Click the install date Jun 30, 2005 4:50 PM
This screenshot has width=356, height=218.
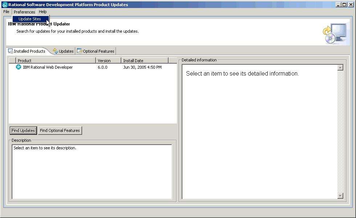click(142, 67)
